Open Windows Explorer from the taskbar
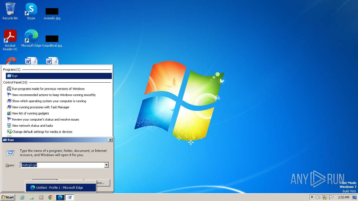This screenshot has height=201, width=358. 32,197
